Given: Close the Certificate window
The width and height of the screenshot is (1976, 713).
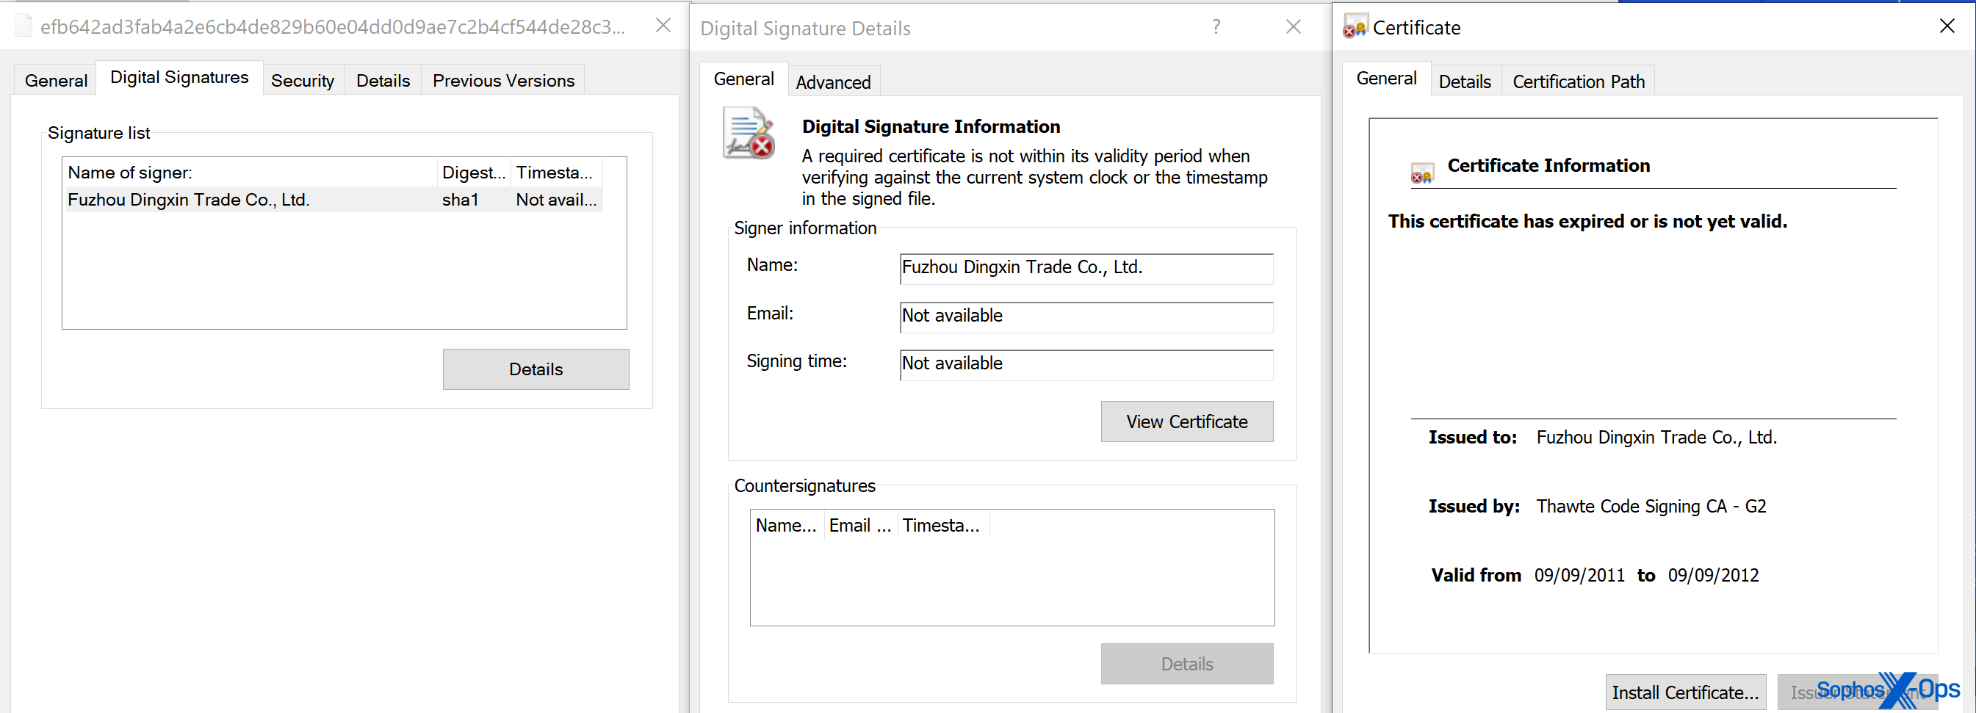Looking at the screenshot, I should [x=1946, y=27].
